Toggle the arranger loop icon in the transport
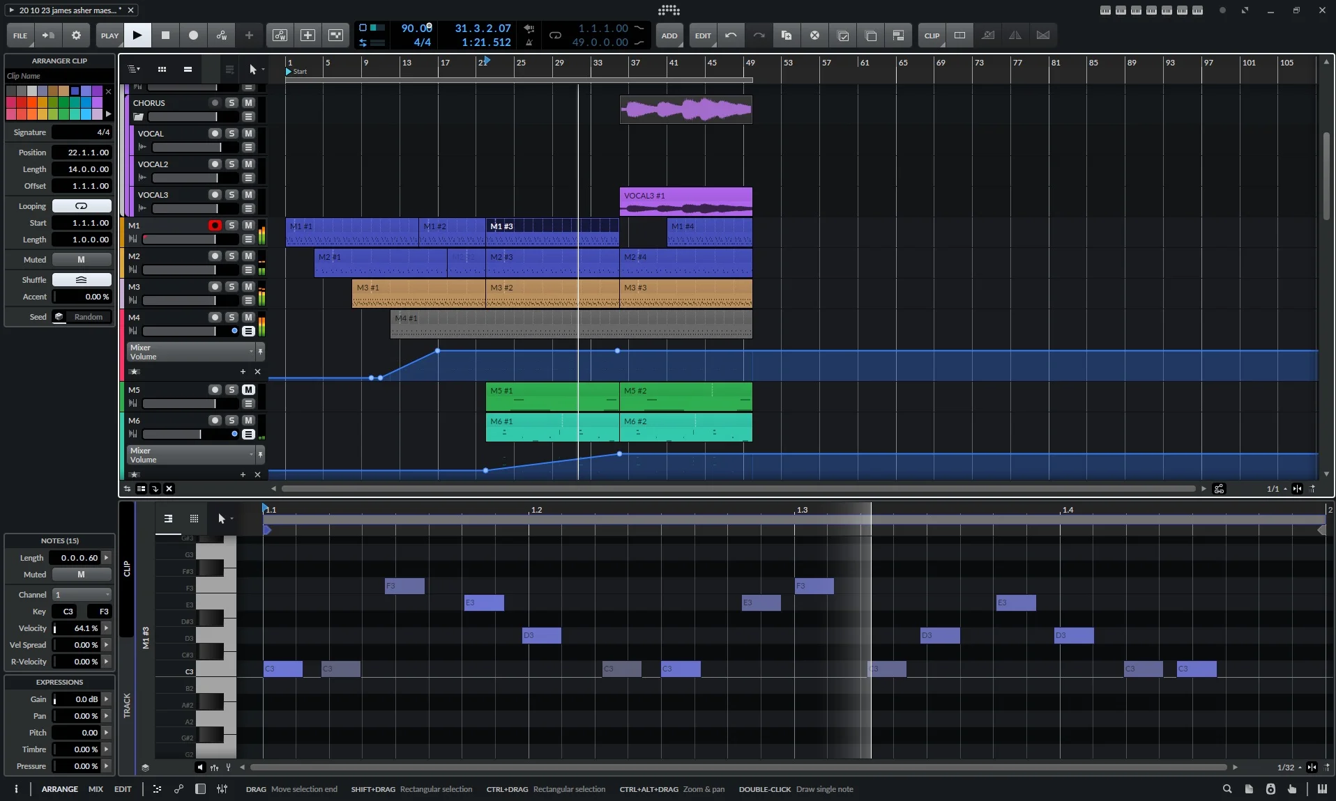Screen dimensions: 1336x801 [555, 36]
